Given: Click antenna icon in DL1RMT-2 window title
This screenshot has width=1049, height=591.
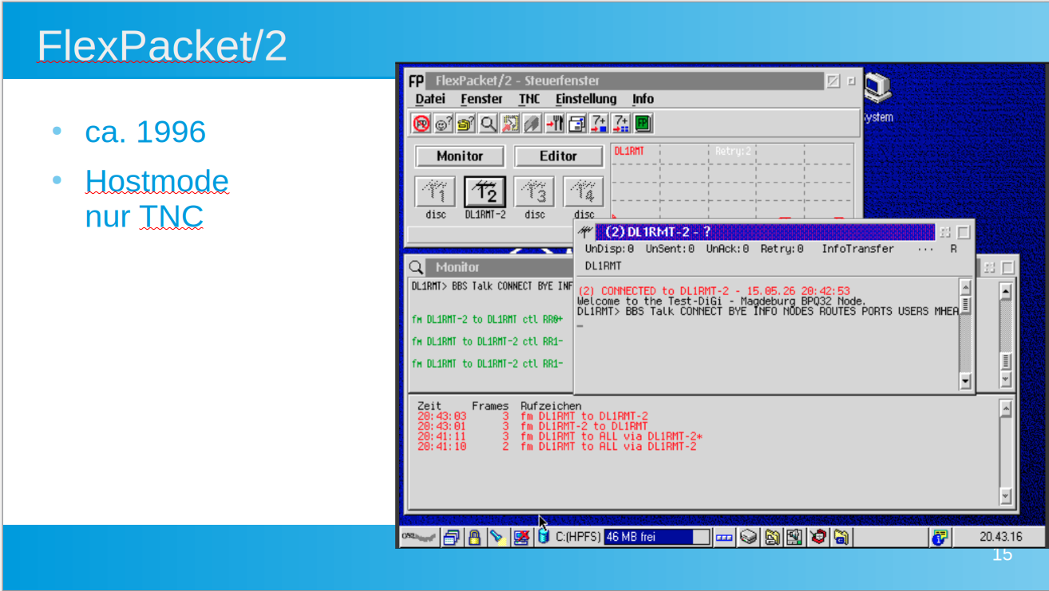Looking at the screenshot, I should click(585, 232).
